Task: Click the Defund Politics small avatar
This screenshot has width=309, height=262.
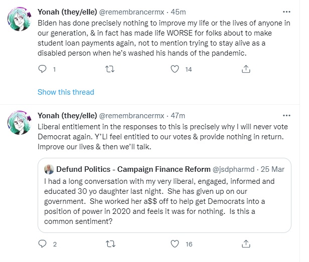Action: click(49, 169)
